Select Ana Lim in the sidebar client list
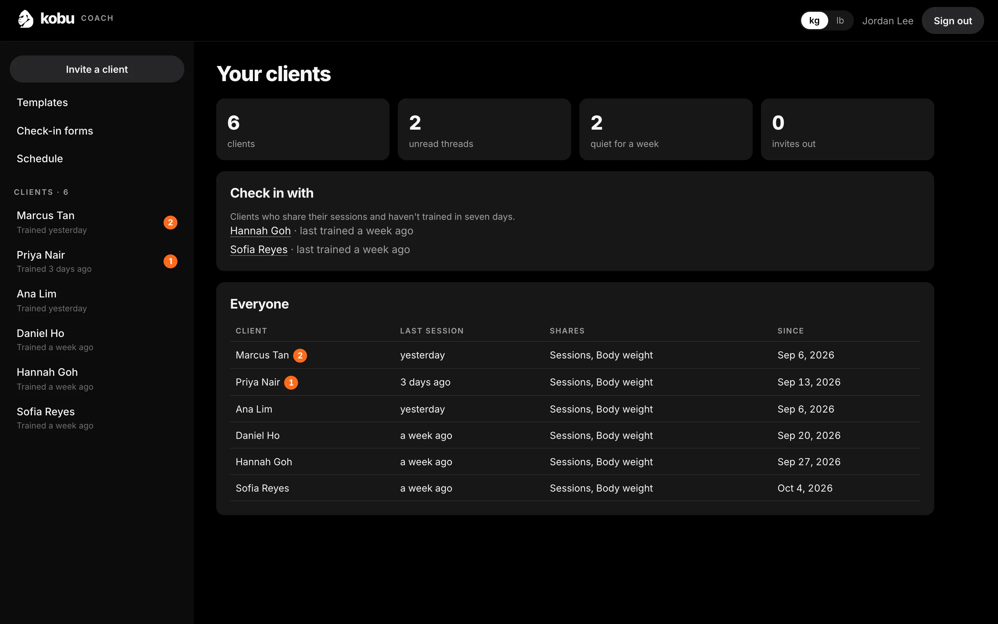998x624 pixels. [97, 301]
